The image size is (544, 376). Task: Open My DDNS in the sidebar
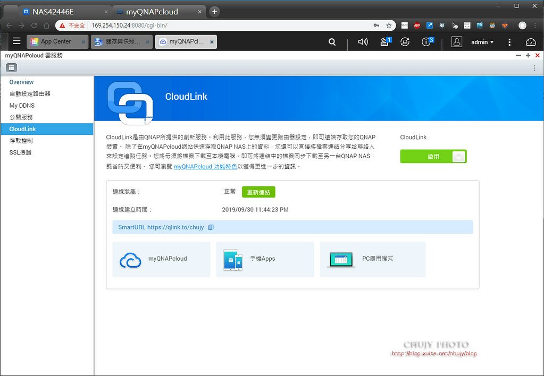tap(22, 105)
